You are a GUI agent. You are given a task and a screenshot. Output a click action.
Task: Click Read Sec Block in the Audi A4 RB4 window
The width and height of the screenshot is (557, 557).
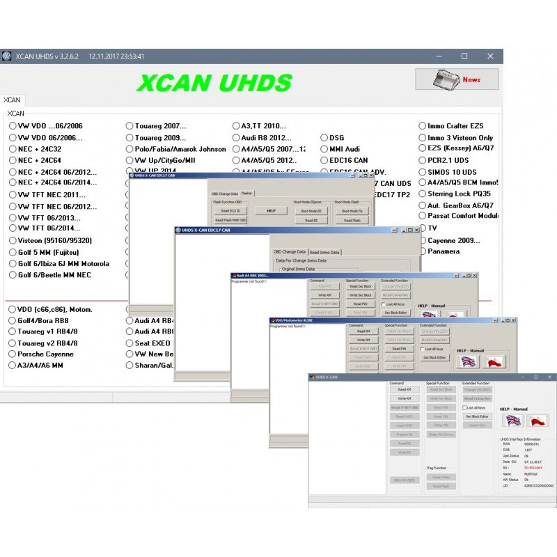(360, 286)
